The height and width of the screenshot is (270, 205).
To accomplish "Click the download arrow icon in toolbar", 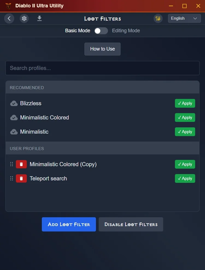I will pyautogui.click(x=39, y=18).
